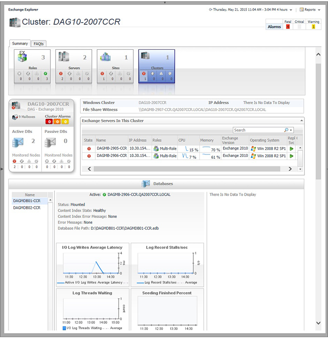Click the Log Threads Waiting chart
Viewport: 328px width, 338px height.
[93, 310]
